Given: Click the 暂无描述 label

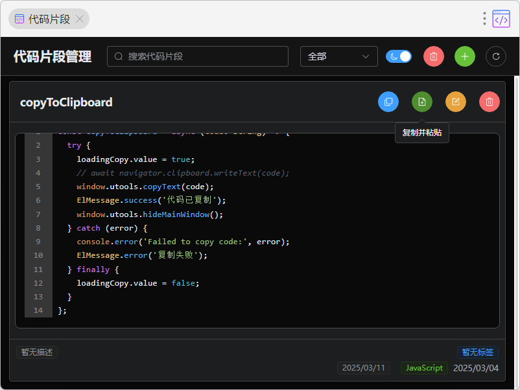Looking at the screenshot, I should click(37, 352).
